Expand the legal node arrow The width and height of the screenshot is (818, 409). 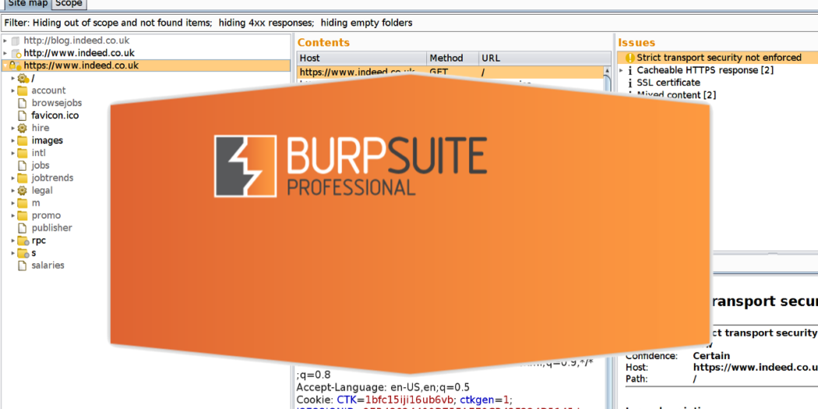click(x=13, y=190)
